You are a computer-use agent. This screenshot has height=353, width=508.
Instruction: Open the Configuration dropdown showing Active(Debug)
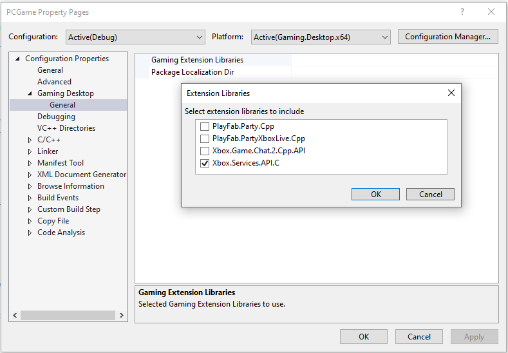(x=135, y=37)
